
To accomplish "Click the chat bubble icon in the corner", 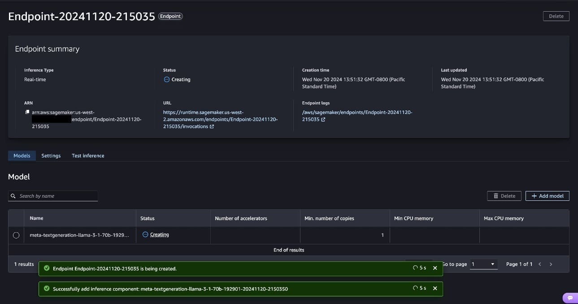I will coord(570,298).
